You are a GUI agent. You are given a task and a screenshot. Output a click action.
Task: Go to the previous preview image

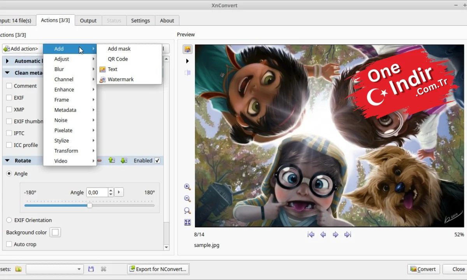[323, 234]
